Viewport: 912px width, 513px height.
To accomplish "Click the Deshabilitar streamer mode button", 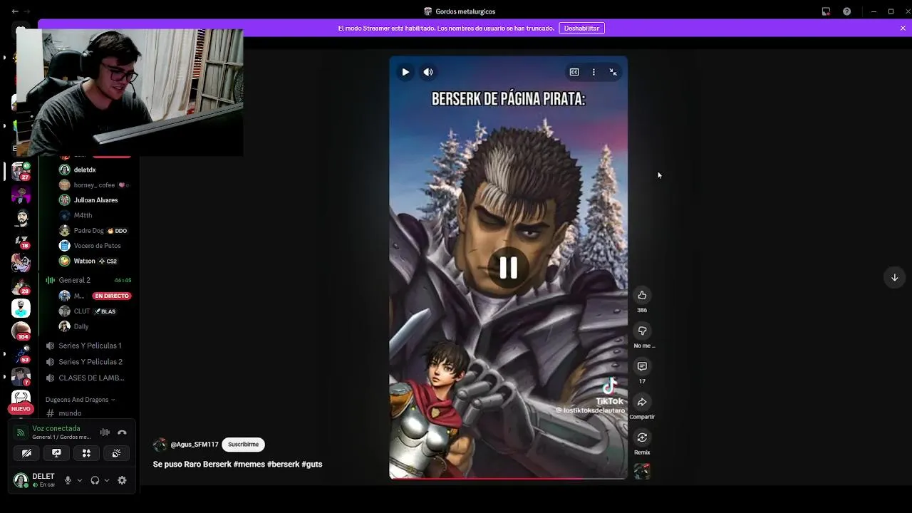I will 581,28.
